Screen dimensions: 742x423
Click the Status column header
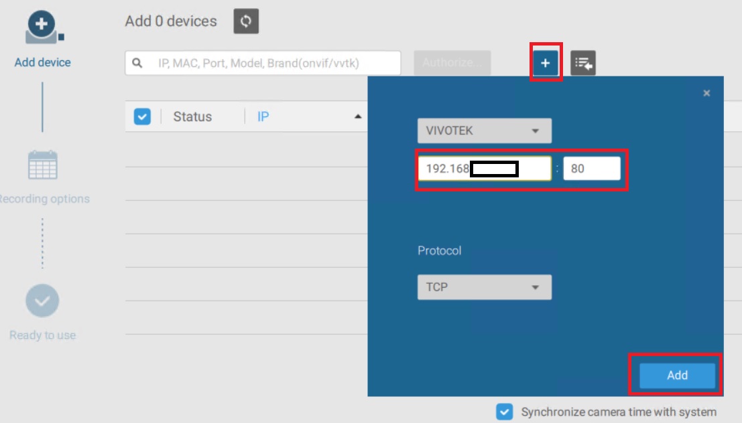pos(192,116)
